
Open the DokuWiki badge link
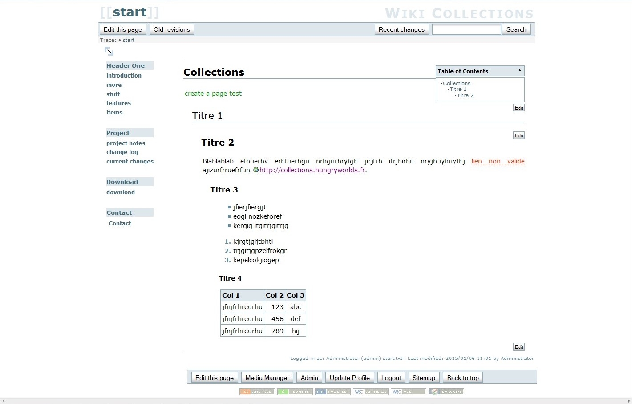pos(446,392)
